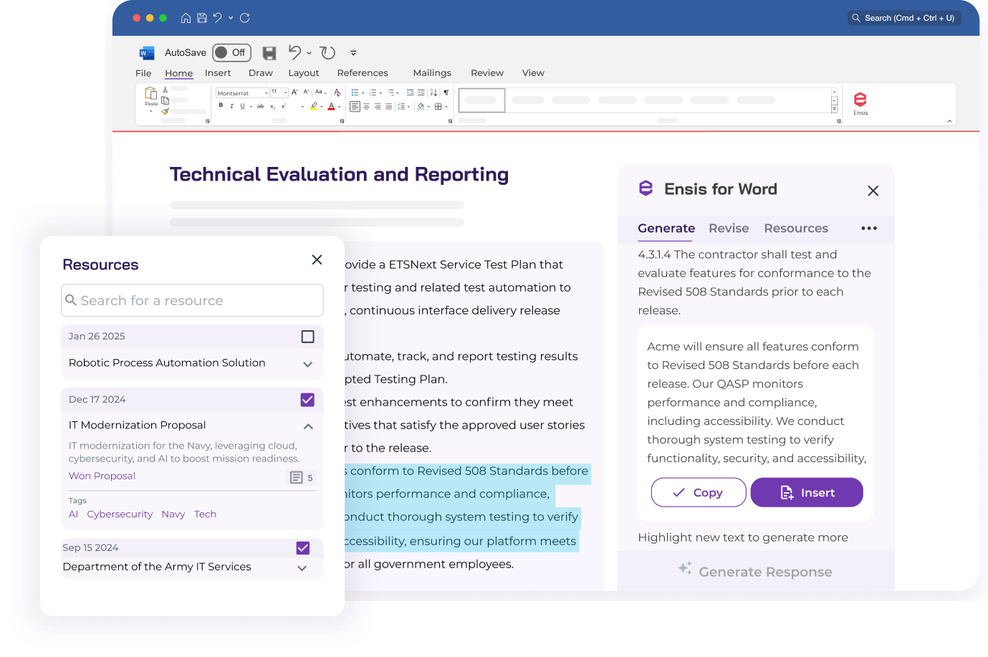The height and width of the screenshot is (657, 988).
Task: Click the Subscript icon
Action: [x=273, y=107]
